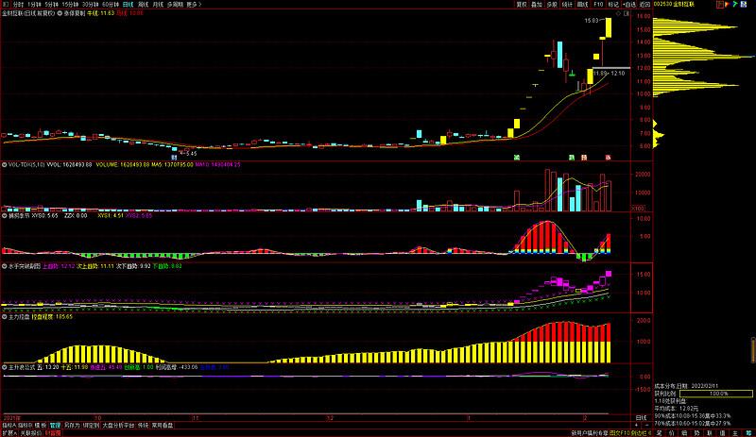The width and height of the screenshot is (756, 437).
Task: Click the blue grid icon at top right
Action: coord(744,4)
